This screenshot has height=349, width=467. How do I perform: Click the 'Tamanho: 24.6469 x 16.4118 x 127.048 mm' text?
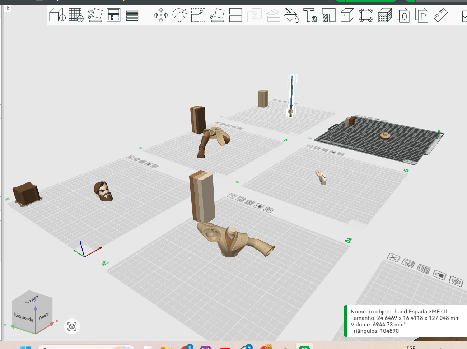[405, 318]
